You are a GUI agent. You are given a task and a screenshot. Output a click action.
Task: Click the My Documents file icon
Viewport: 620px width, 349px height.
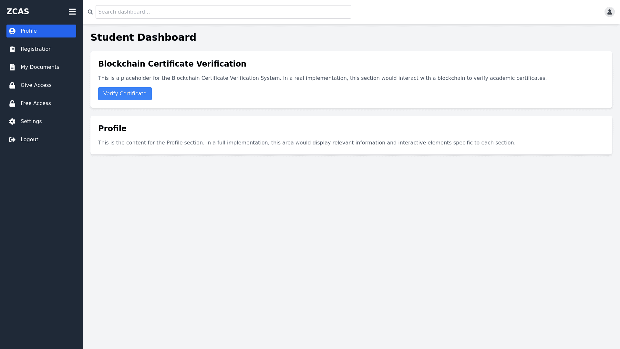point(12,67)
